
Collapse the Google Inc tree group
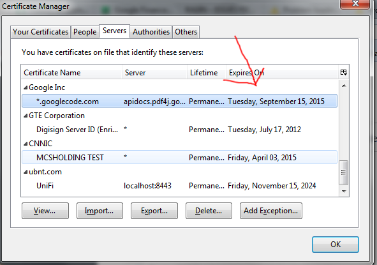pyautogui.click(x=26, y=88)
